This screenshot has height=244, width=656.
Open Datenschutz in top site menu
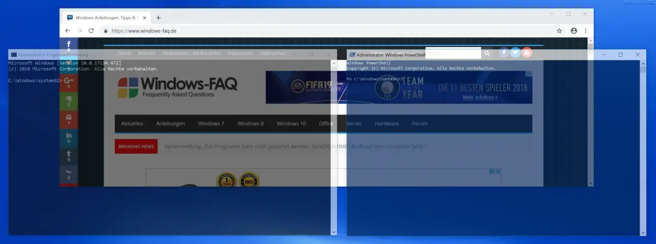coord(273,53)
